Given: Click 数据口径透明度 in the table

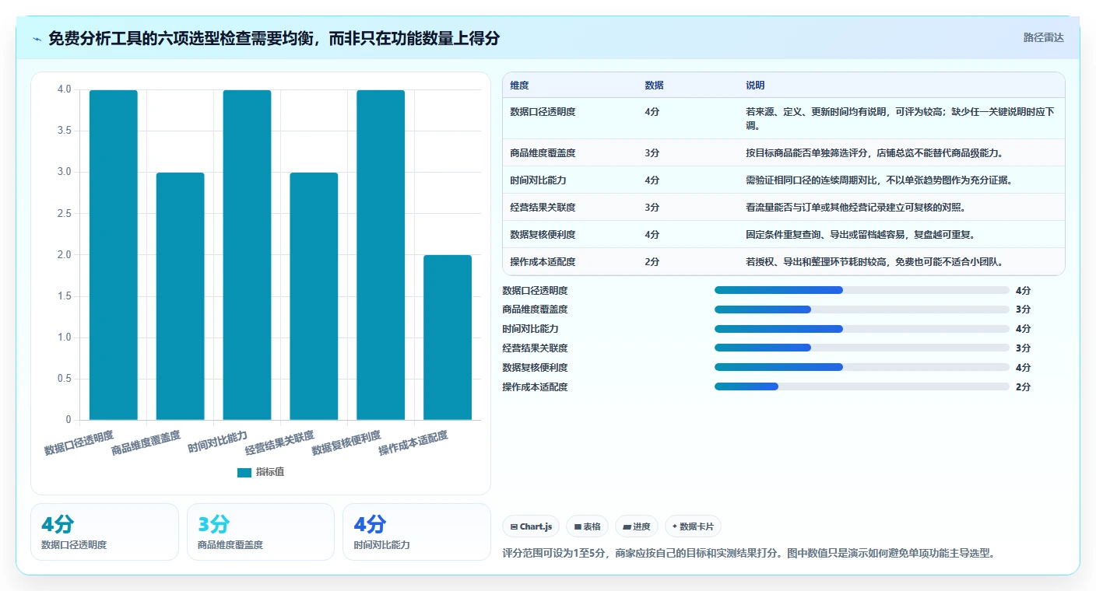Looking at the screenshot, I should pos(543,112).
